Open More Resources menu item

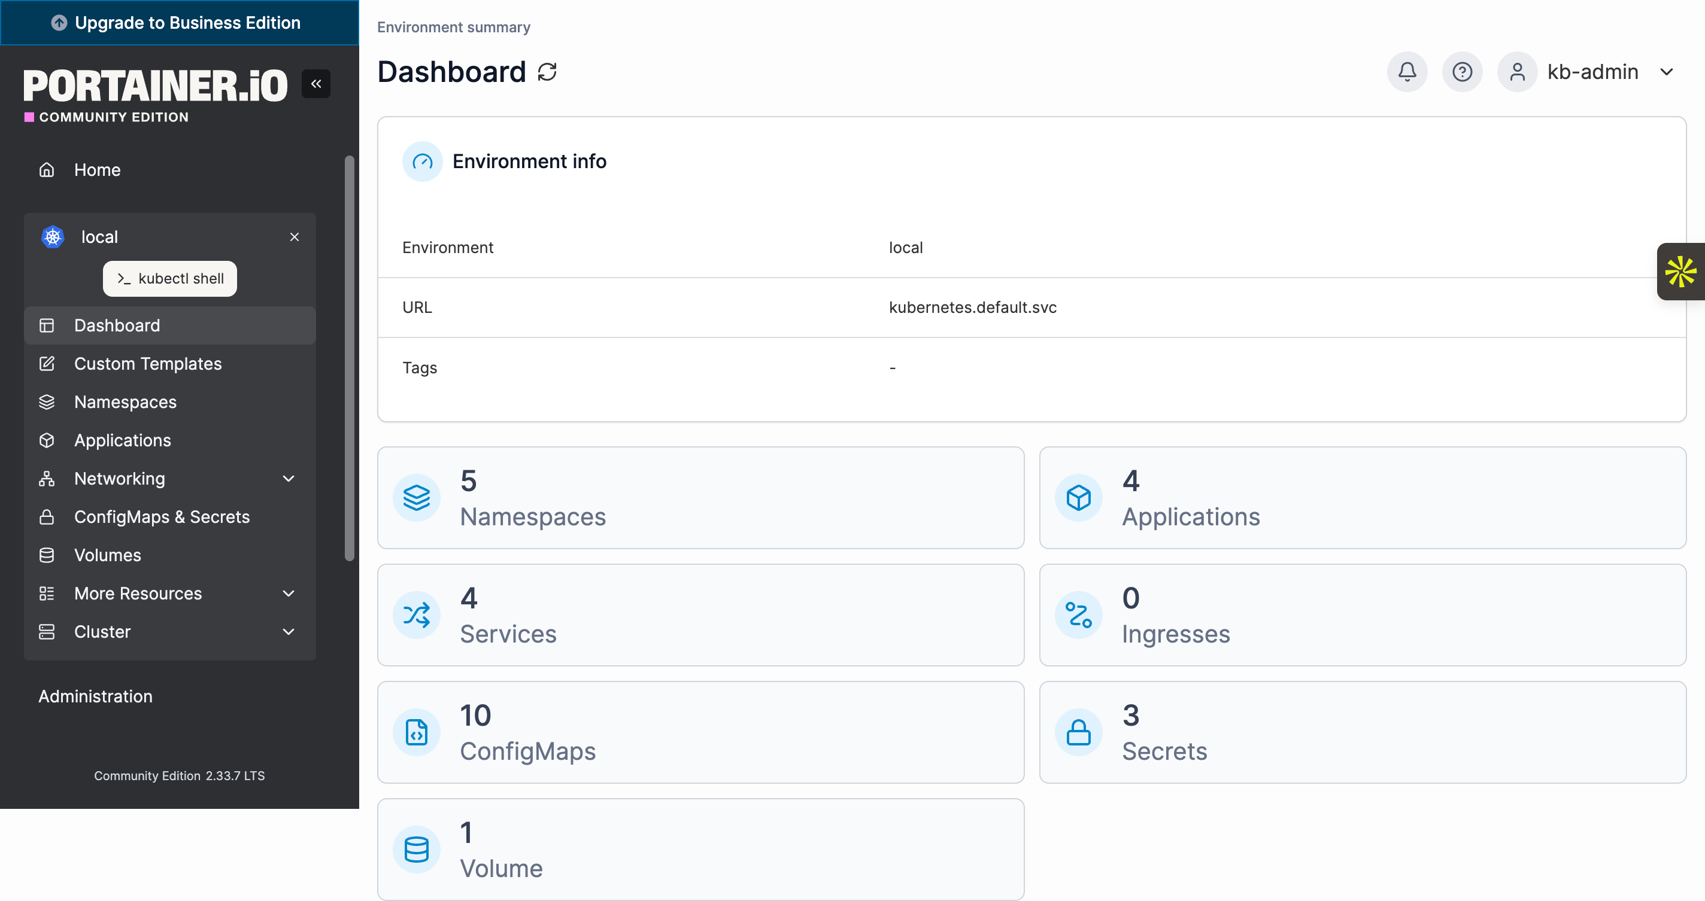coord(170,594)
